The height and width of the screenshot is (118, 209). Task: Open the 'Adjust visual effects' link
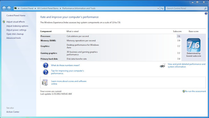(x=16, y=22)
